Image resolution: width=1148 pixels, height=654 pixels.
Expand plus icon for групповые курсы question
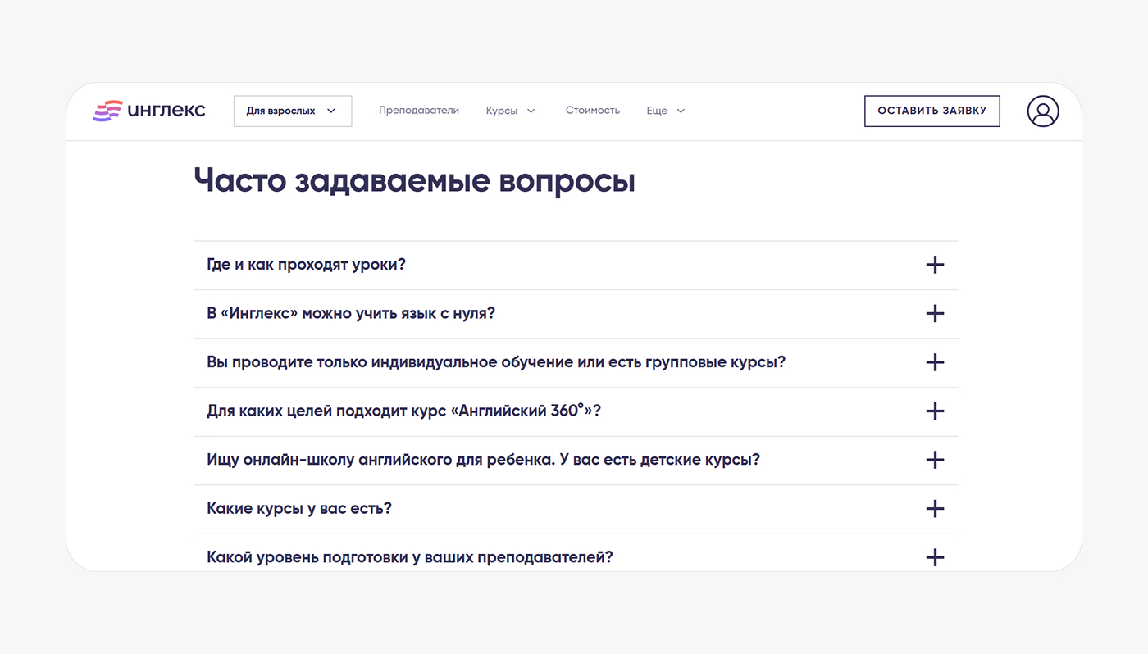935,362
